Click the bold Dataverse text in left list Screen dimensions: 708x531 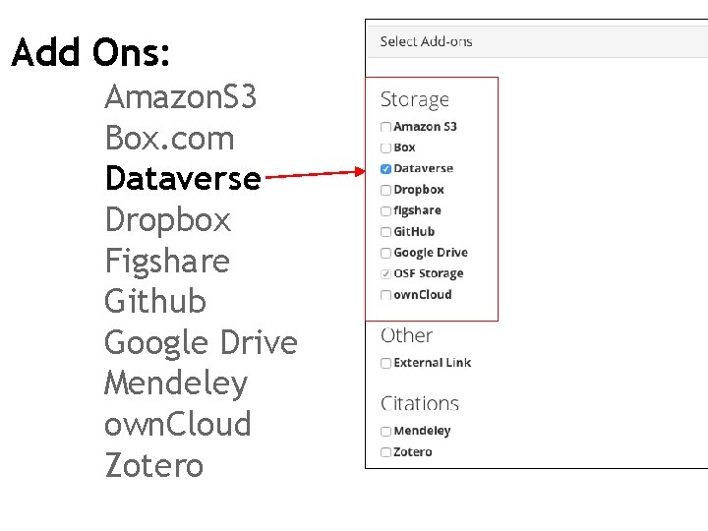point(183,179)
